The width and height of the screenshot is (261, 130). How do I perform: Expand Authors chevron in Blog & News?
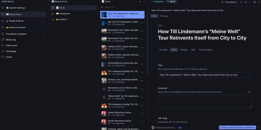[94, 20]
